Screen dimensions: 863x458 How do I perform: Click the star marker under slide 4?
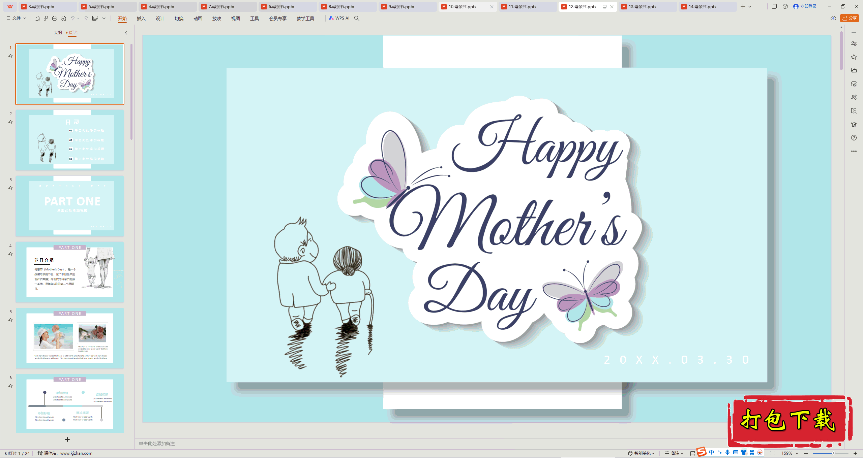point(10,254)
